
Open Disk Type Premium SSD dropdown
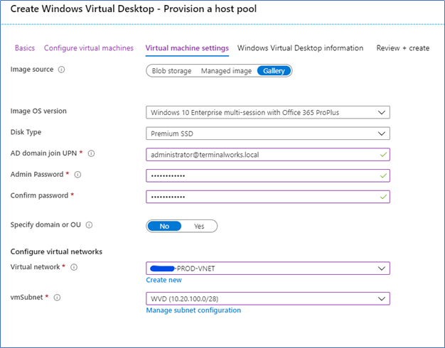268,134
